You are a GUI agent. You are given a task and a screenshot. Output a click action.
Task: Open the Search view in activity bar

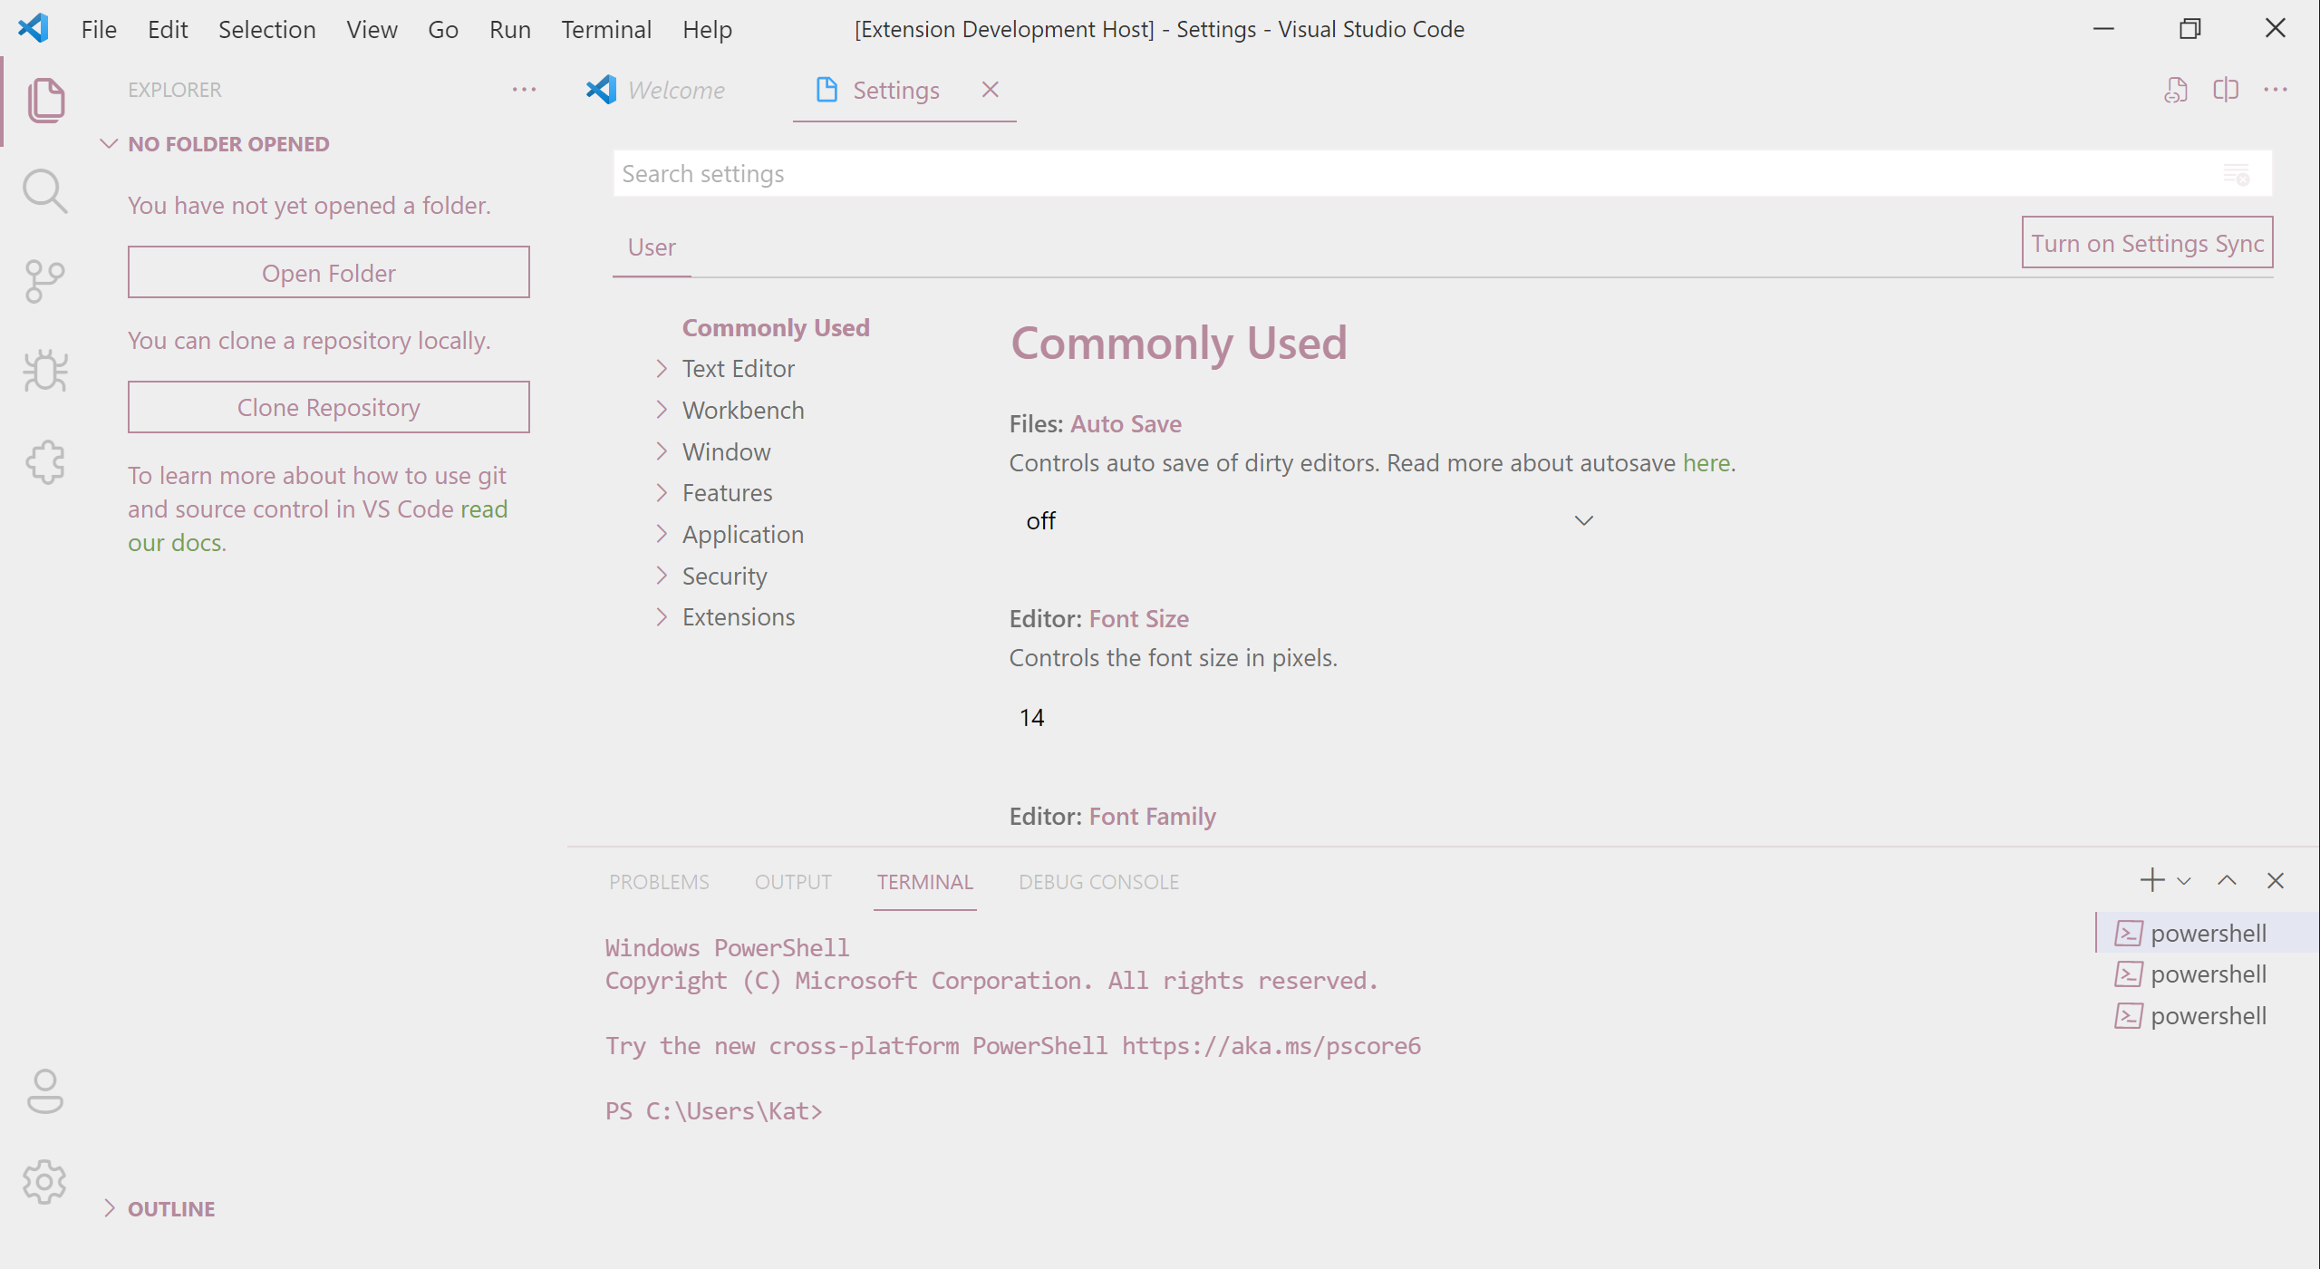[x=44, y=191]
